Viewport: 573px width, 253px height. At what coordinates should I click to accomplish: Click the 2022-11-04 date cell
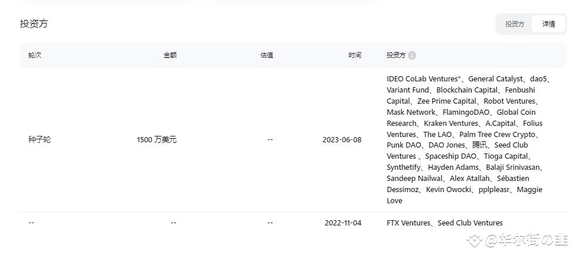point(343,223)
